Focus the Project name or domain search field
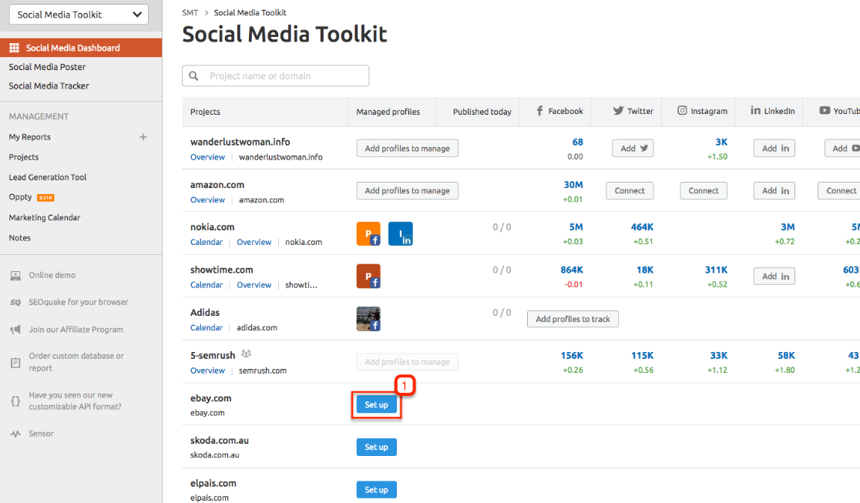This screenshot has height=503, width=860. 275,75
